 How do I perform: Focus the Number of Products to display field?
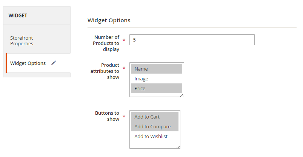[192, 40]
